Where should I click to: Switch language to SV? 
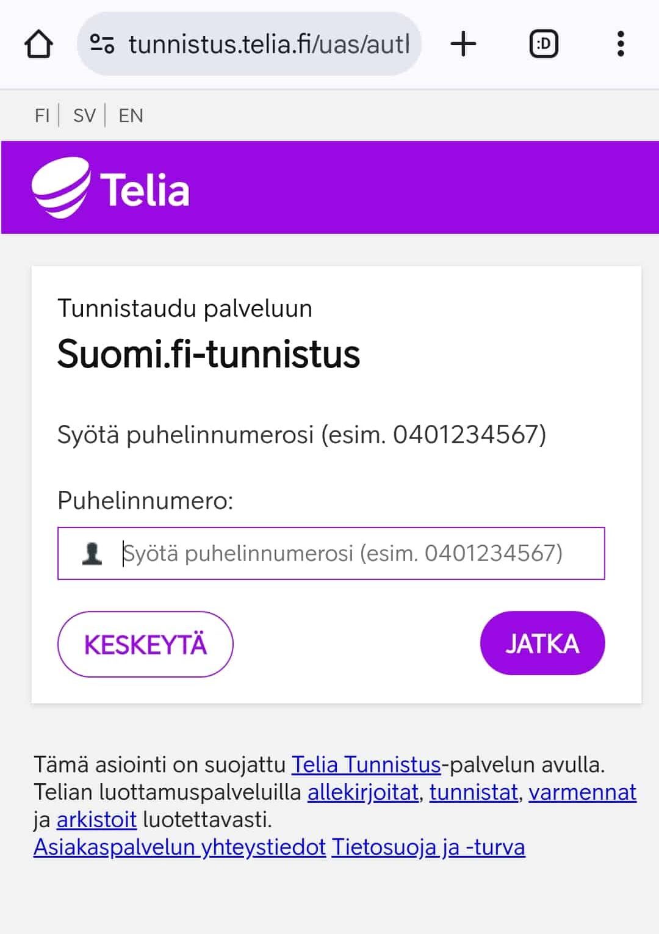[x=84, y=115]
